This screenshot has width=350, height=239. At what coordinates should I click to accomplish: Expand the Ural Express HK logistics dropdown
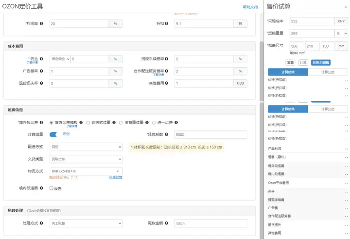click(x=86, y=171)
